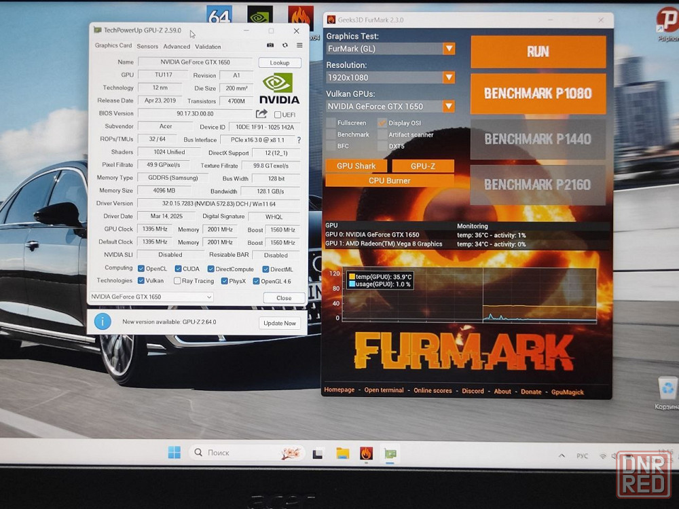Click the Lookup button
This screenshot has height=509, width=679.
coord(280,62)
